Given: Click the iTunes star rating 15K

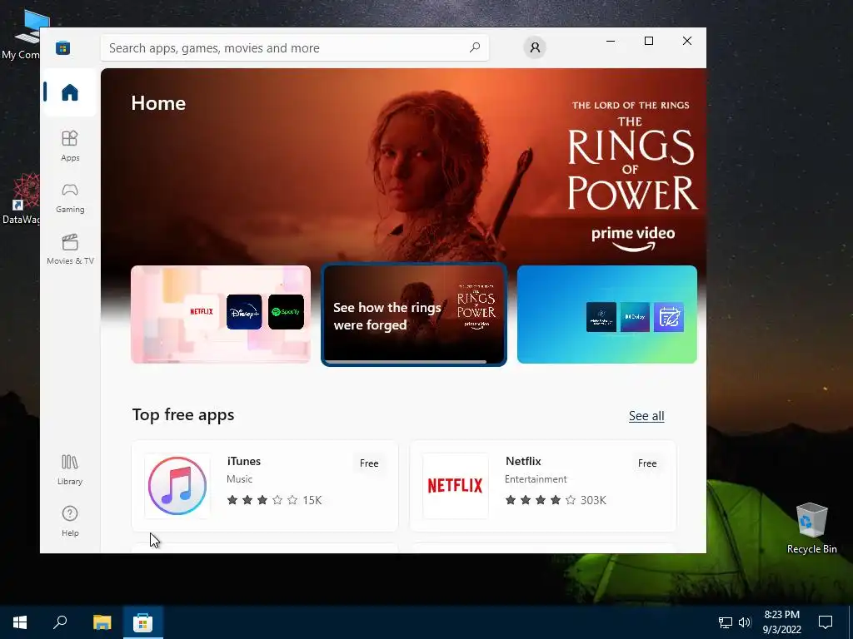Looking at the screenshot, I should pos(274,500).
